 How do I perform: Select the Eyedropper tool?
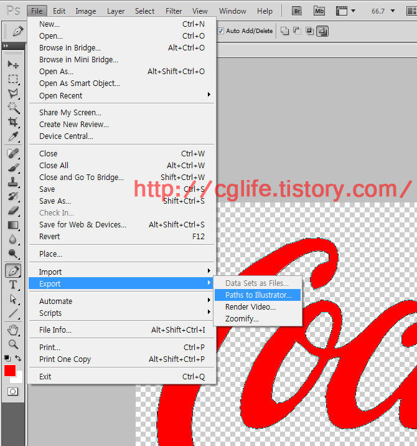click(13, 136)
